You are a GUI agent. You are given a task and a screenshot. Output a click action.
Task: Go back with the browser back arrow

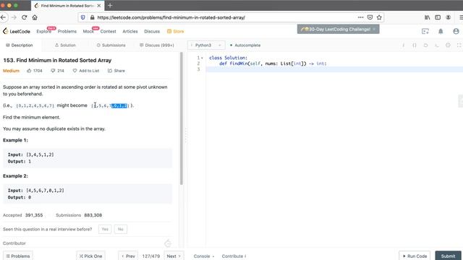click(x=3, y=17)
